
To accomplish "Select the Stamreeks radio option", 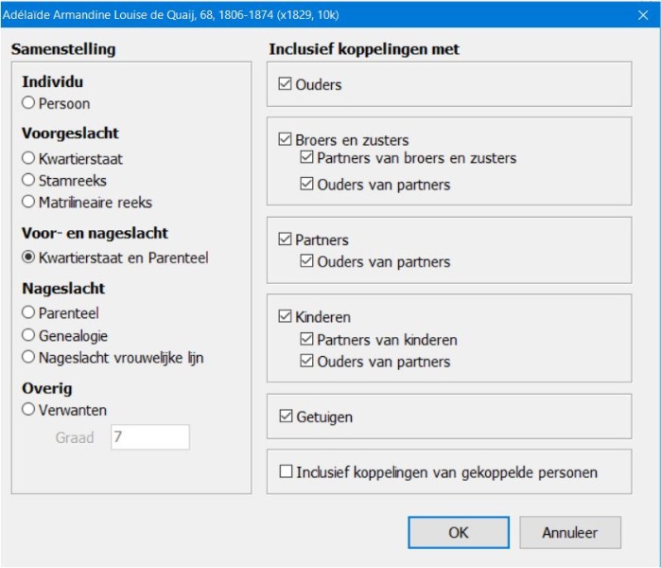I will 28,180.
